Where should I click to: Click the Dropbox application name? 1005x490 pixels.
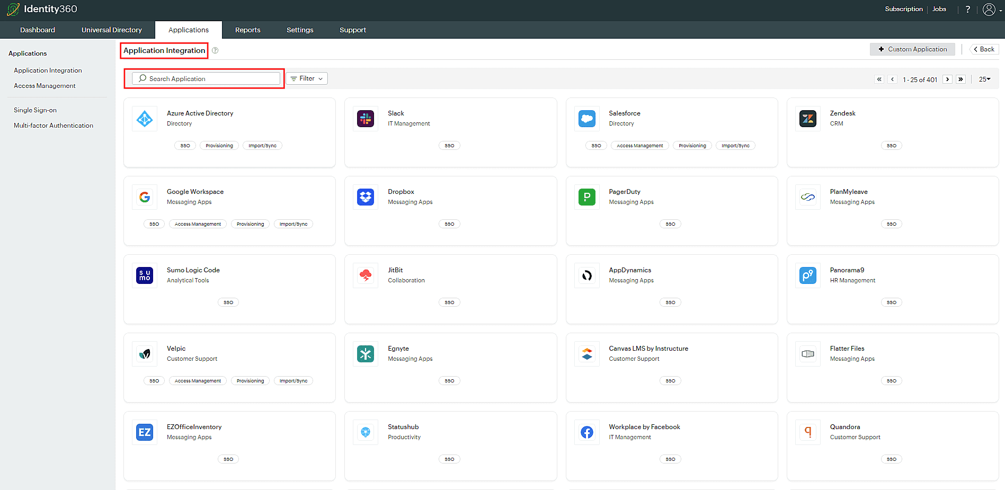coord(401,192)
